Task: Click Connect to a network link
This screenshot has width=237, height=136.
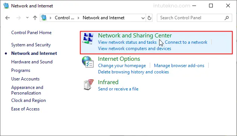Action: [186, 42]
